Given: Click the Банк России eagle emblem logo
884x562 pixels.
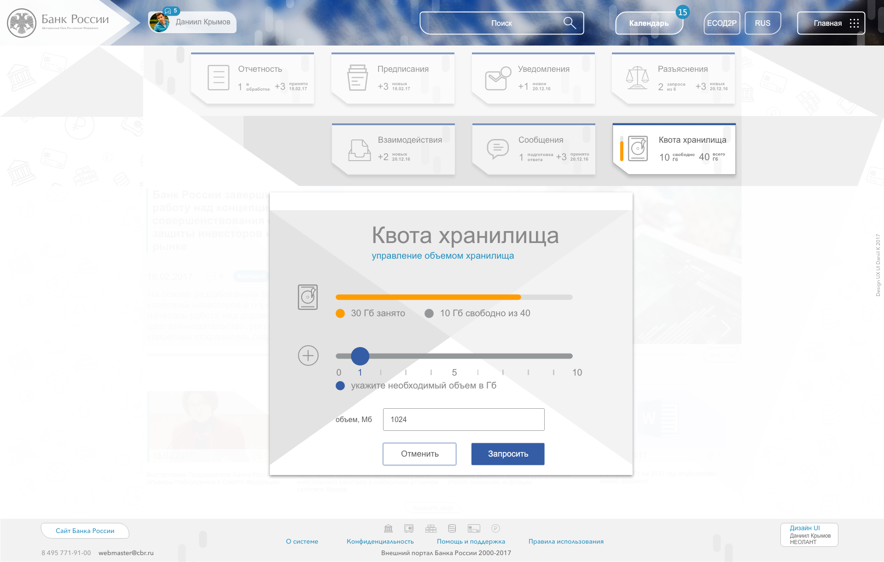Looking at the screenshot, I should click(22, 23).
